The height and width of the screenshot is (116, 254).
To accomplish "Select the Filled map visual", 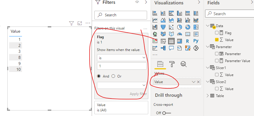I will 163,34.
